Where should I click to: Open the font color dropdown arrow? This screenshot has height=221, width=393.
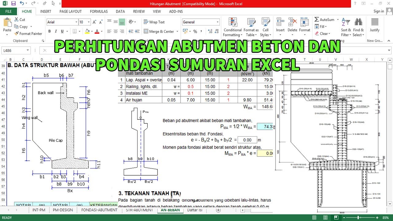click(102, 31)
